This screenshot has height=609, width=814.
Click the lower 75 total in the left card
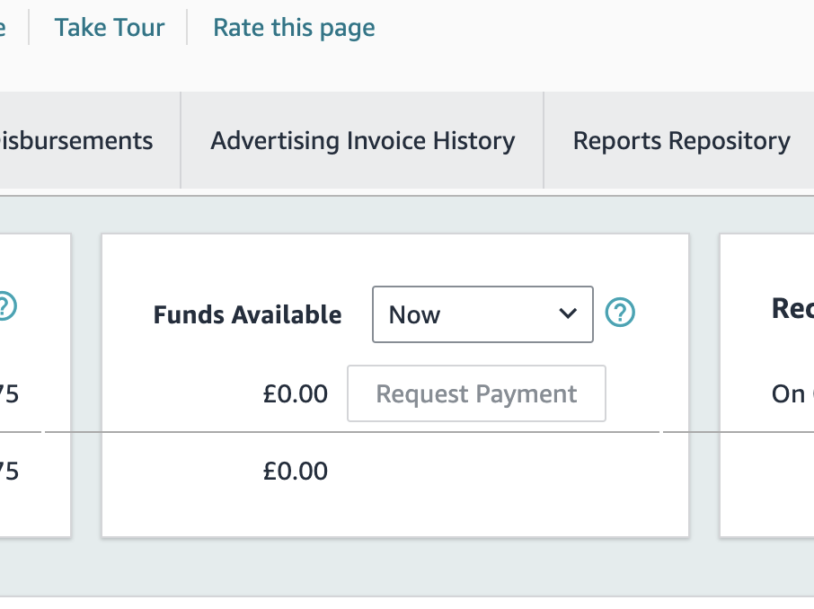(x=9, y=472)
